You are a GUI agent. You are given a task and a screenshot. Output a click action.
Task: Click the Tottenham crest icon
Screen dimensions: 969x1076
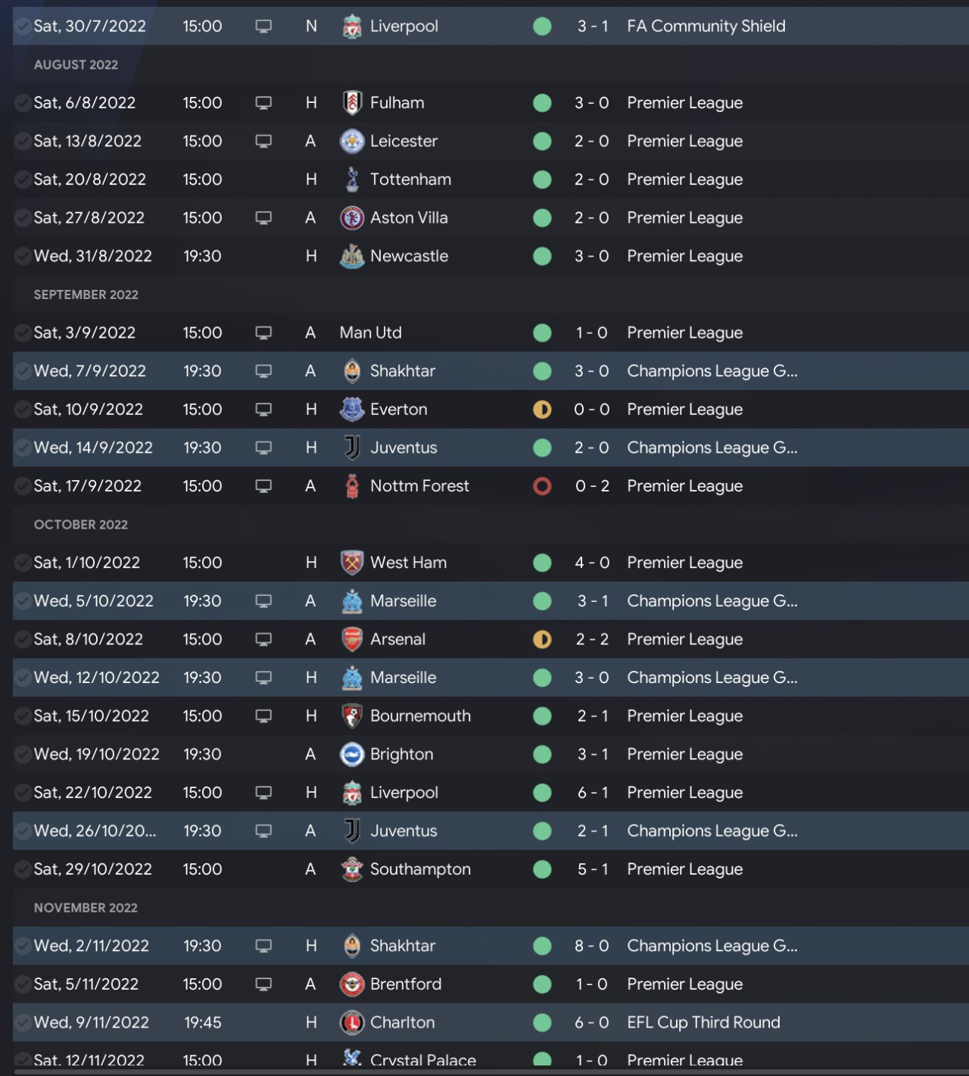coord(352,179)
